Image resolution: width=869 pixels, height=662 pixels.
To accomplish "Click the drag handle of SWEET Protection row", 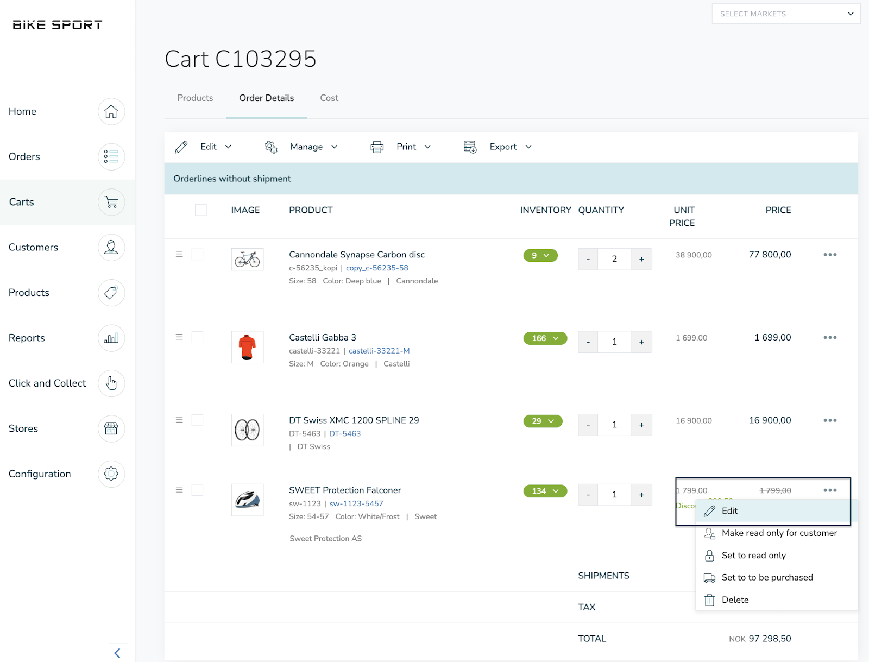I will pos(179,490).
